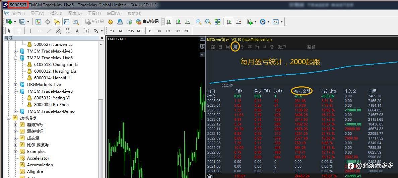The height and width of the screenshot is (178, 398).
Task: Select the Fibonacci retracement tool
Action: coord(68,31)
